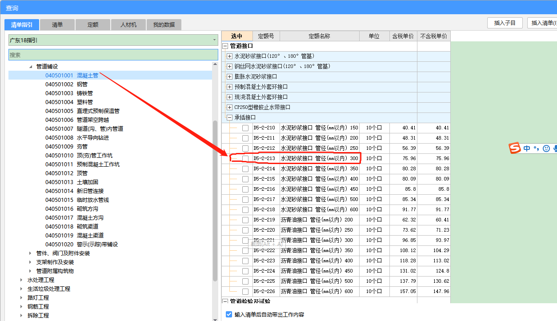557x321 pixels.
Task: Tick checkbox for quota D5-2-226
Action: coord(245,292)
